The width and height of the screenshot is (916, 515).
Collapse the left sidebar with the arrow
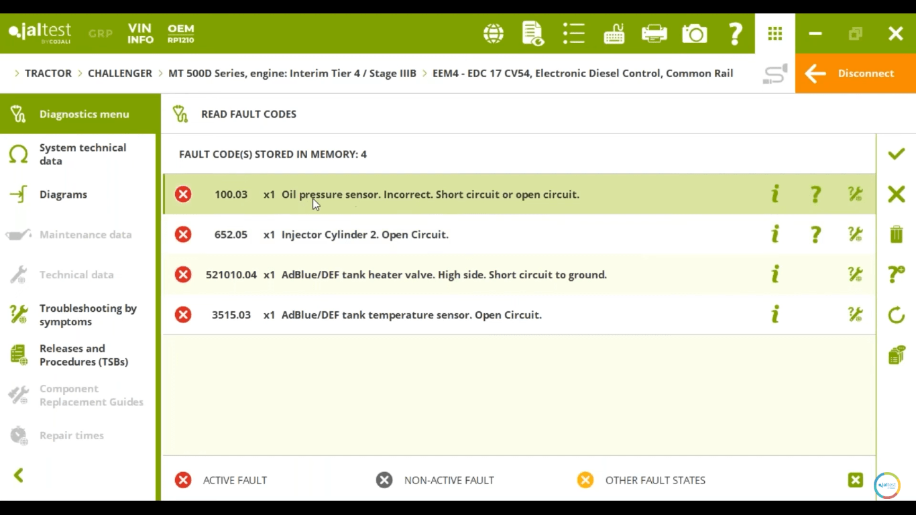coord(19,475)
